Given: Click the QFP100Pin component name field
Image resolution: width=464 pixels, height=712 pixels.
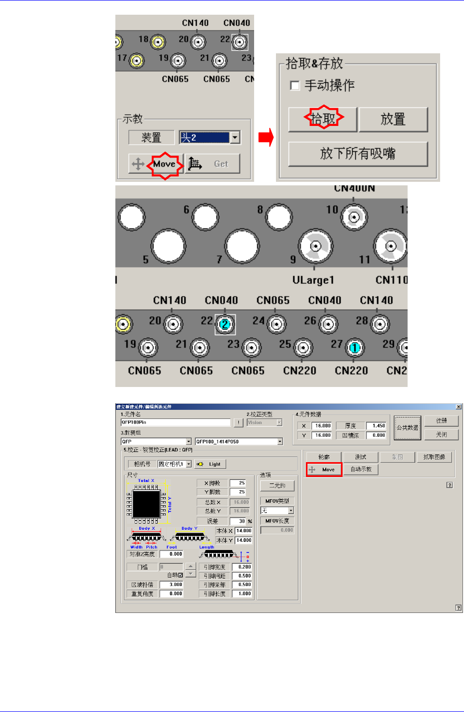Looking at the screenshot, I should click(176, 423).
